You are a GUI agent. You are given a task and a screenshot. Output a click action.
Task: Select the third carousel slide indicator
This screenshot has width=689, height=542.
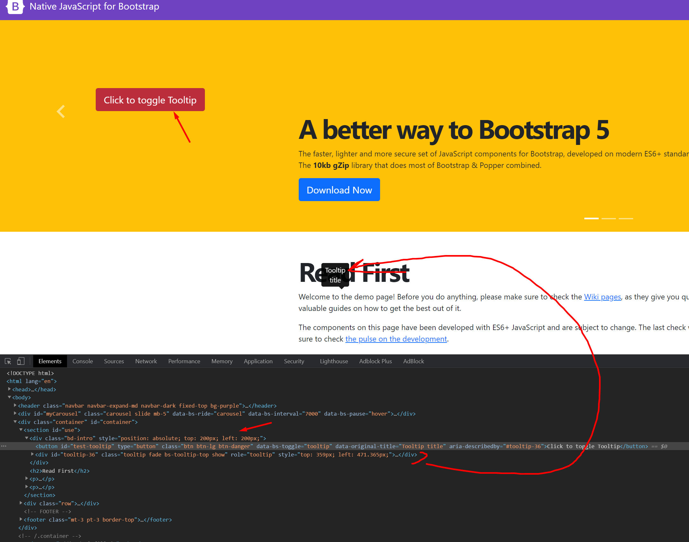[x=625, y=218]
